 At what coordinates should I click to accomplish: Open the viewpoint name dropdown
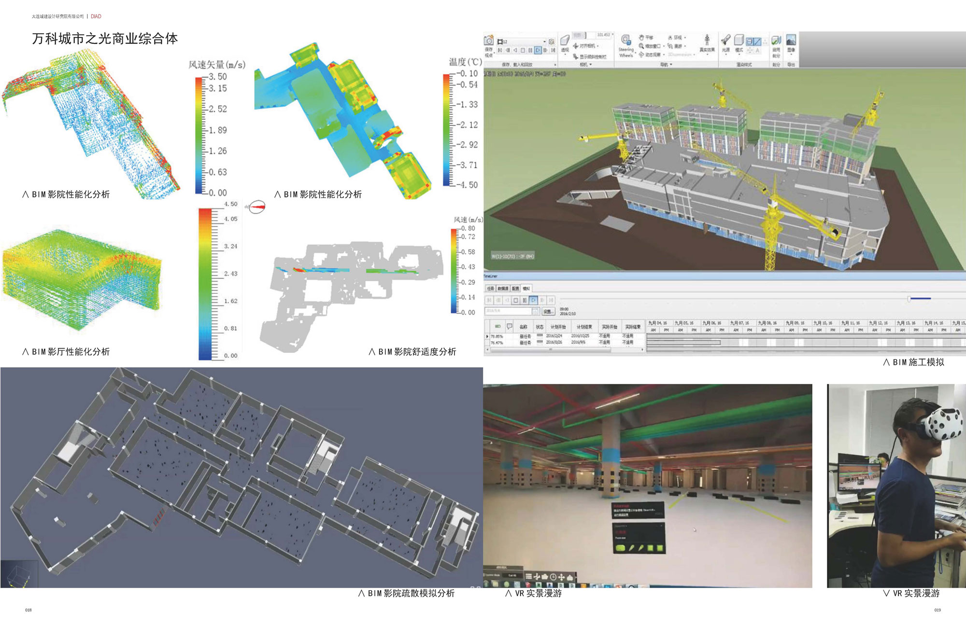[545, 42]
